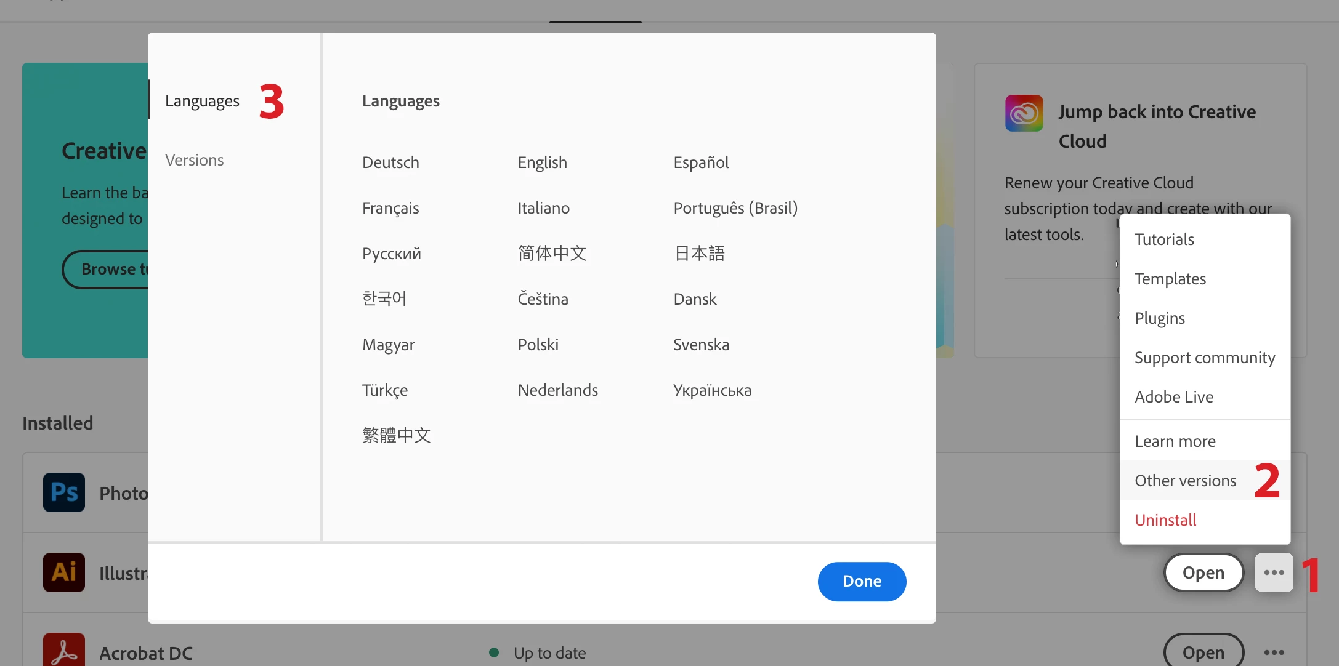Choose Other versions from the context menu
Image resolution: width=1339 pixels, height=666 pixels.
click(x=1185, y=481)
